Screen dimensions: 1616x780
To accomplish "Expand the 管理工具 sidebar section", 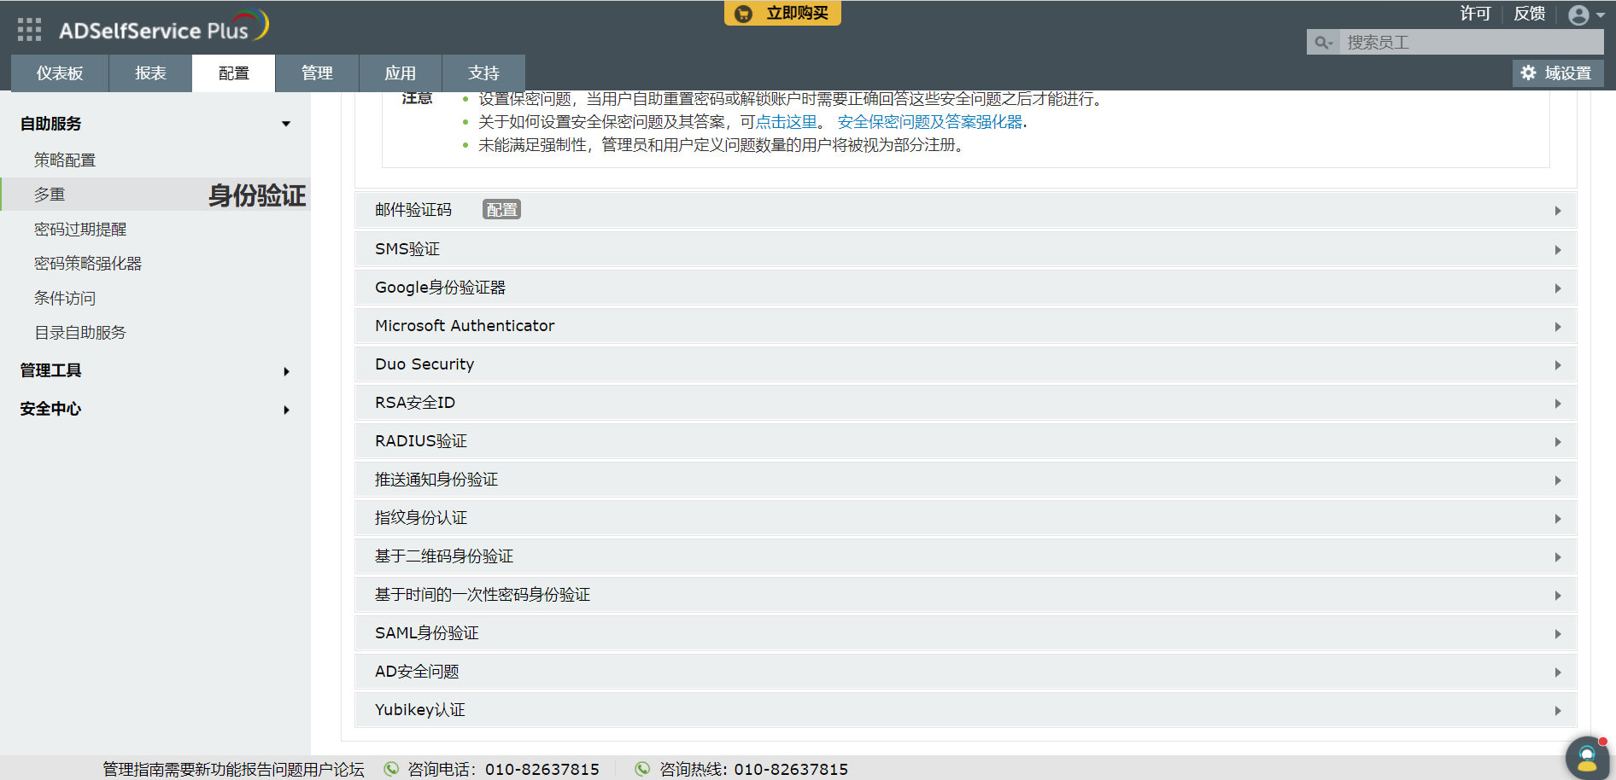I will (155, 370).
